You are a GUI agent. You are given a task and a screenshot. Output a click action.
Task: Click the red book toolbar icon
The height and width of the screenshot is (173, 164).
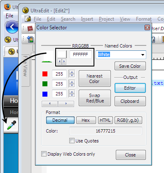pyautogui.click(x=30, y=28)
